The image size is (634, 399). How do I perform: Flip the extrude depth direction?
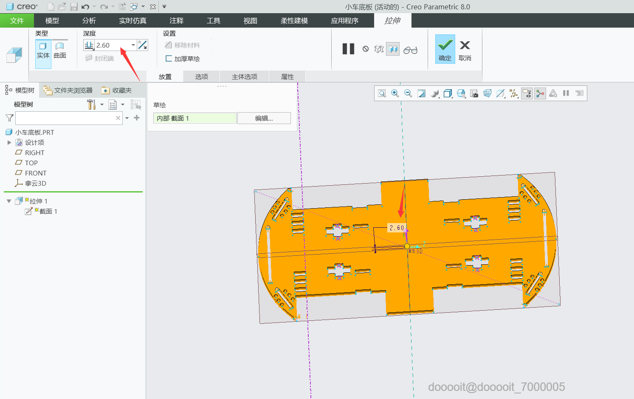143,45
